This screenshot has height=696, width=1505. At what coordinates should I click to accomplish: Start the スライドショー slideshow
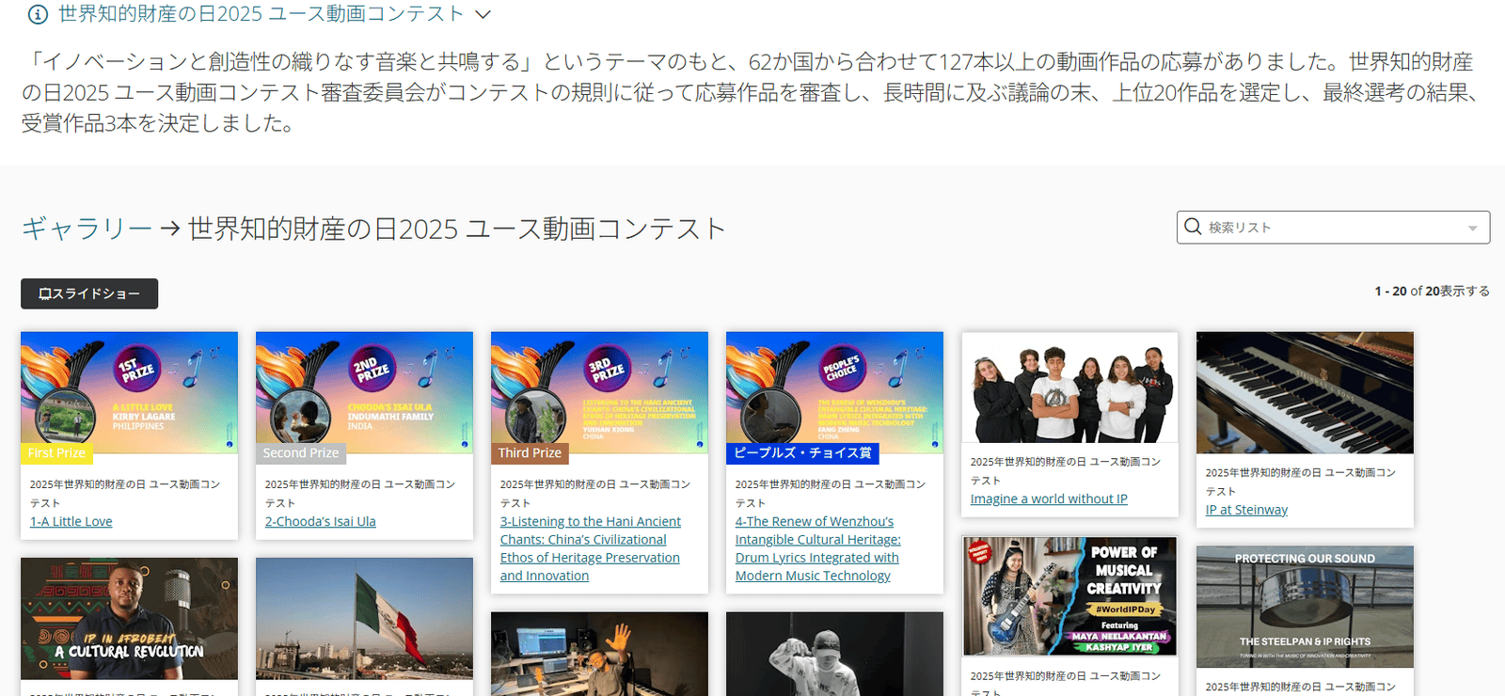tap(89, 293)
